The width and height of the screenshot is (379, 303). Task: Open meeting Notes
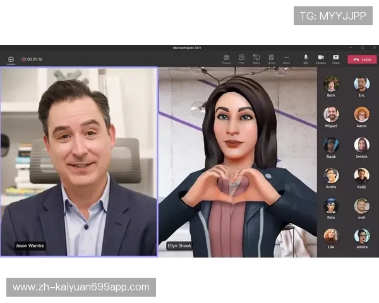(271, 59)
